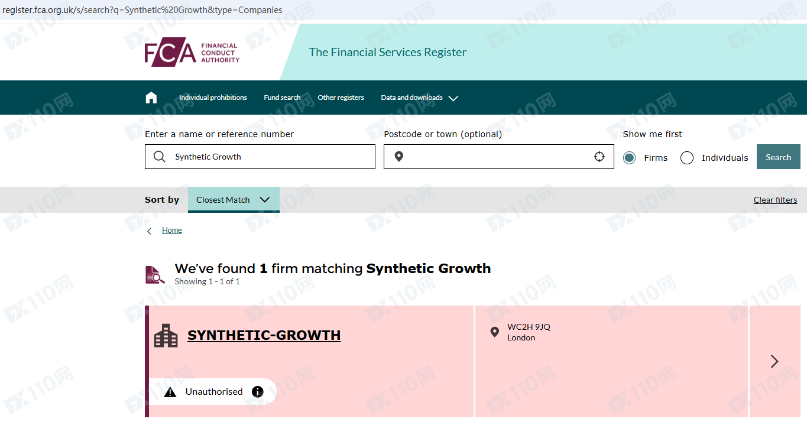The width and height of the screenshot is (807, 422).
Task: Use the current location crosshair icon
Action: click(x=599, y=157)
